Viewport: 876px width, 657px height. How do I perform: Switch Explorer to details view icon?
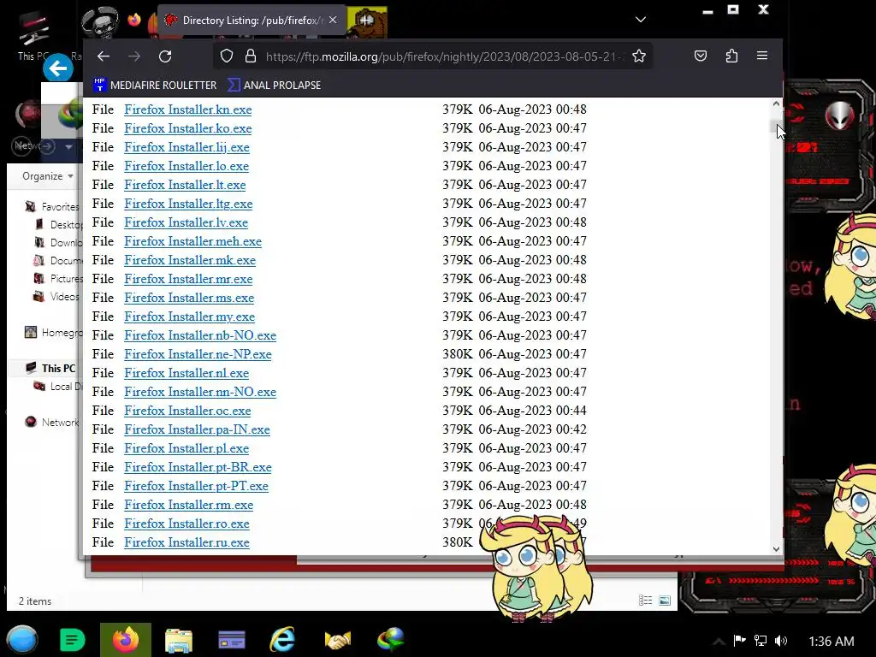point(645,601)
